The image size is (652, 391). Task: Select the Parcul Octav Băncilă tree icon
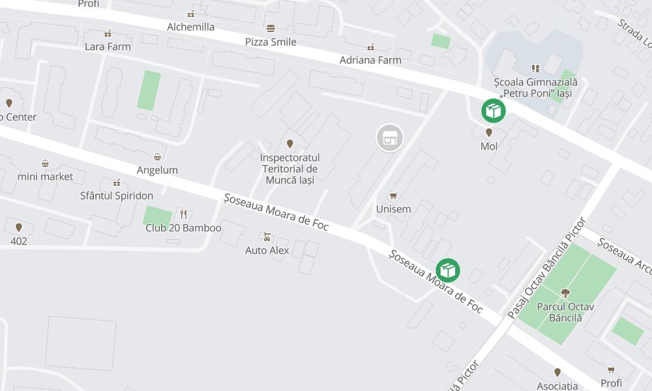point(565,293)
